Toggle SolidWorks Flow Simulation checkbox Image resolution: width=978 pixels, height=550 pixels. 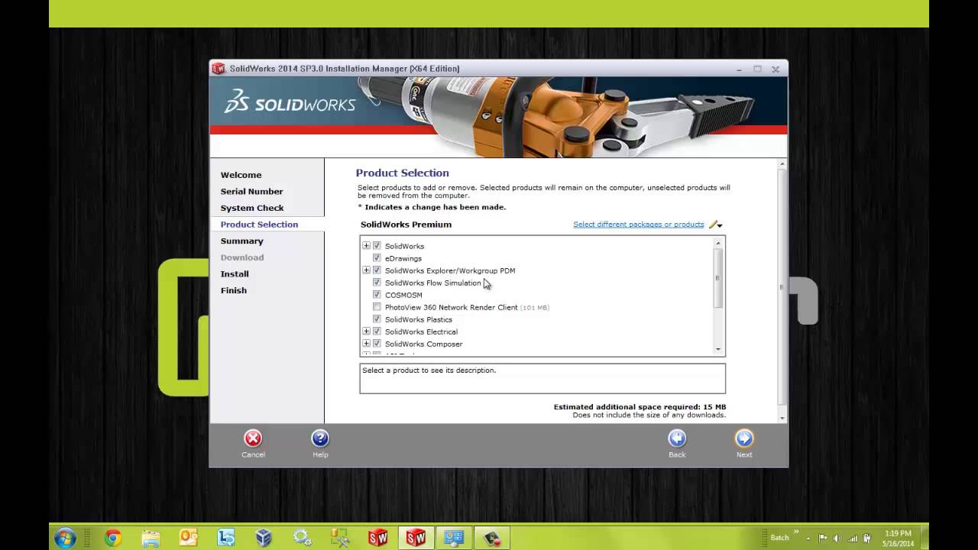click(x=377, y=283)
